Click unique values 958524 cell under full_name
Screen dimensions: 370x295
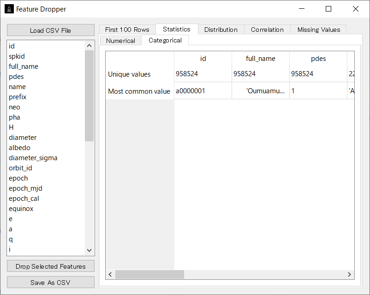pos(261,74)
